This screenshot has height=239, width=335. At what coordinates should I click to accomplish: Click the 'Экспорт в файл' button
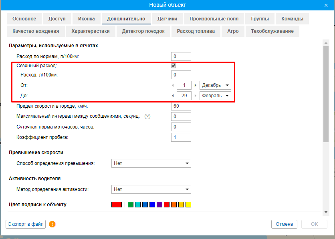pos(26,224)
